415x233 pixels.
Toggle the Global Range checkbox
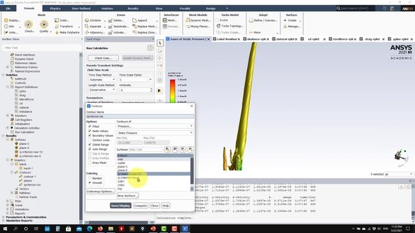tap(89, 144)
